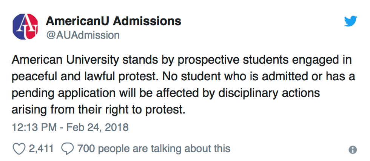Open the AmericanU Admissions profile name
This screenshot has width=370, height=161.
pos(113,21)
